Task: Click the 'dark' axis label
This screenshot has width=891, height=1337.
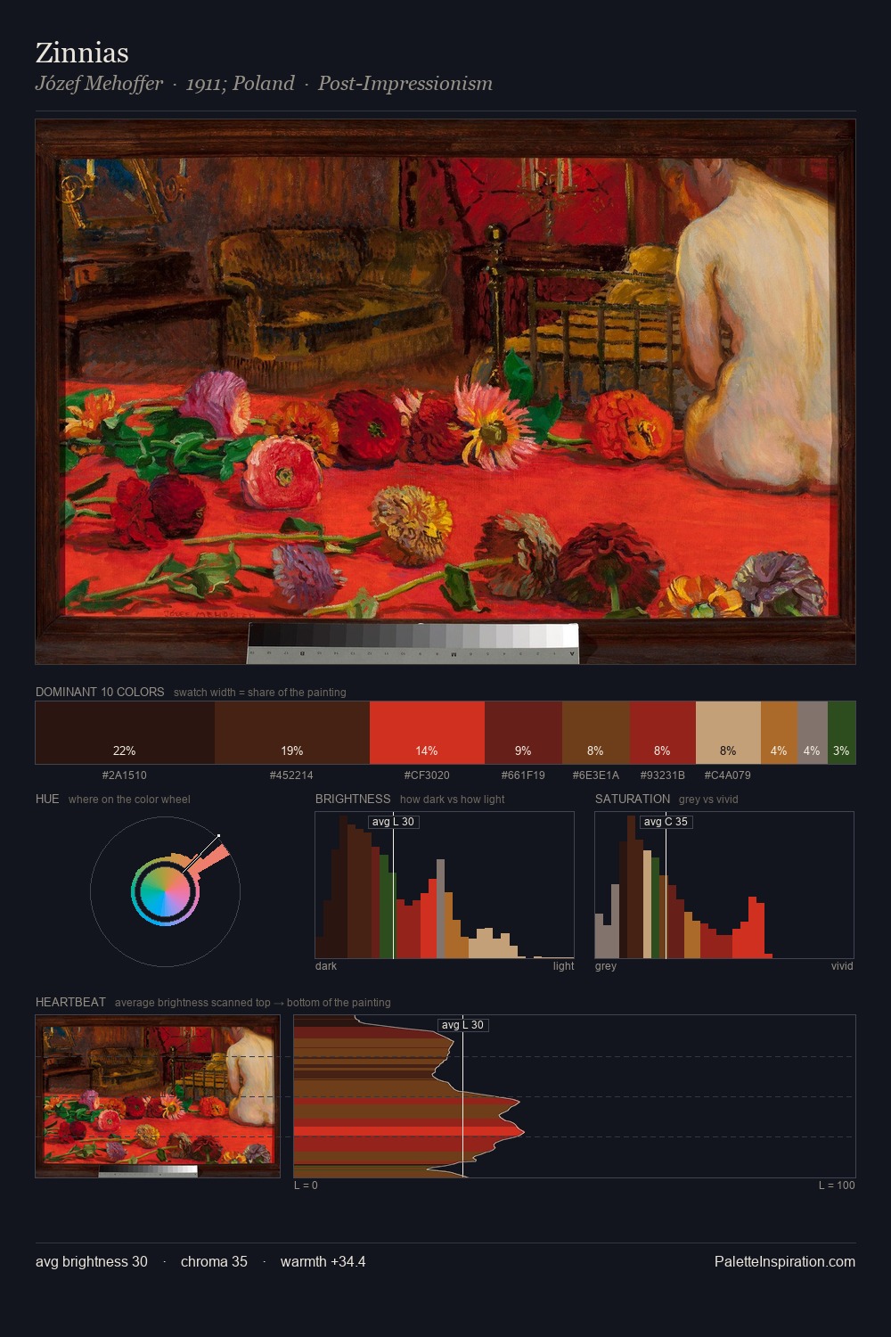Action: point(326,966)
